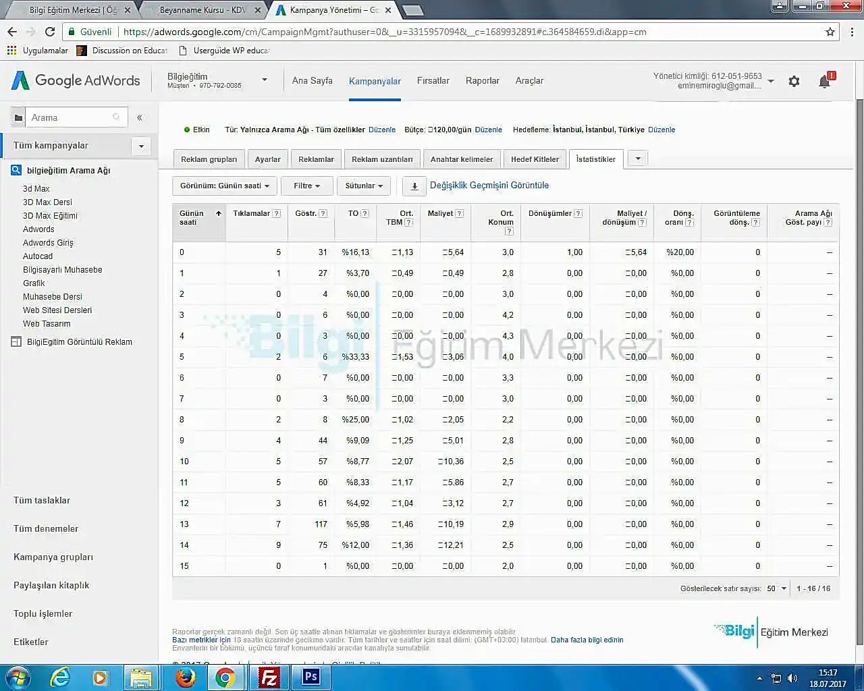Click the Değişiklik Geçmişini Görüntüle link
The image size is (864, 691).
click(489, 185)
